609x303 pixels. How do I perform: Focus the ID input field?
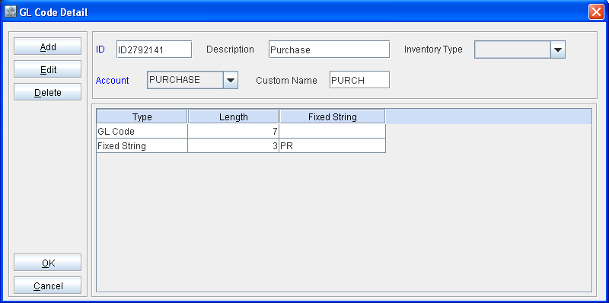tap(155, 49)
